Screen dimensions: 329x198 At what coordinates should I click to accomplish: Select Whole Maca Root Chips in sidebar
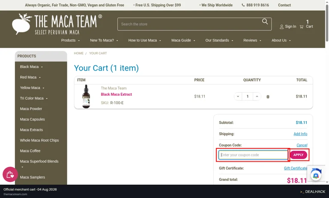(39, 140)
